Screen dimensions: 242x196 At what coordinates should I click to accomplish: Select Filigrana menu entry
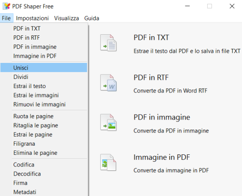pos(44,144)
